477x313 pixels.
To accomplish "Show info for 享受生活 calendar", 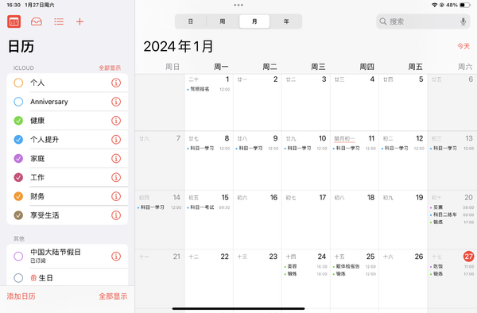I will (116, 215).
